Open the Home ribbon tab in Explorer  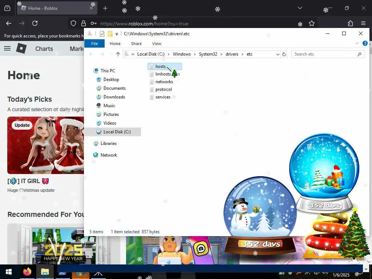tap(115, 44)
